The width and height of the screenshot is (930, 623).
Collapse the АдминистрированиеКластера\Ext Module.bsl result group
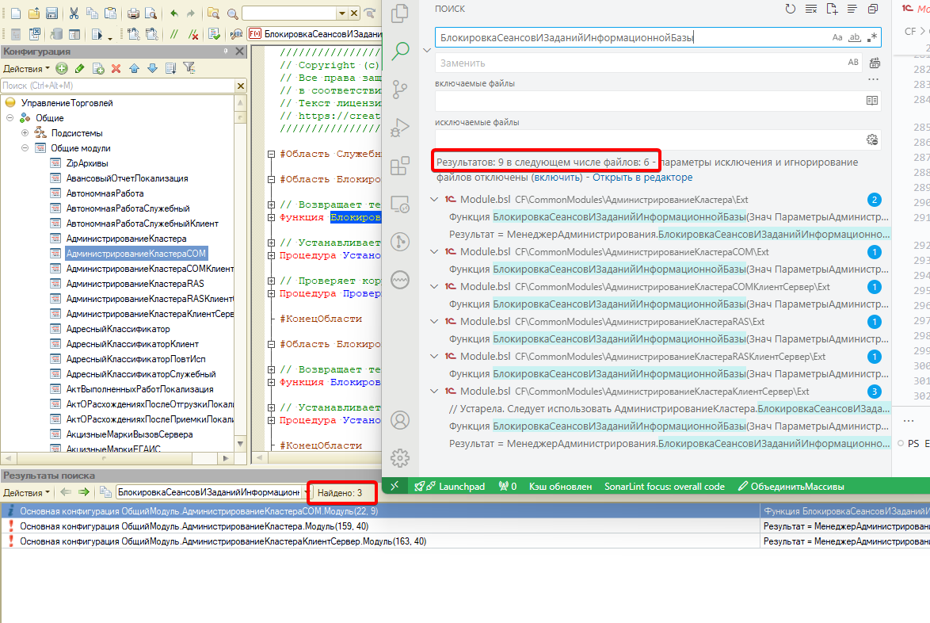434,200
